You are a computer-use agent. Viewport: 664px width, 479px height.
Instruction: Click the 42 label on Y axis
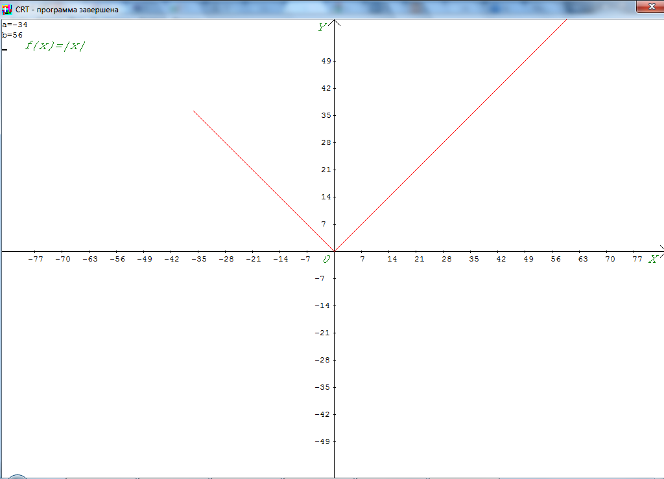point(326,88)
